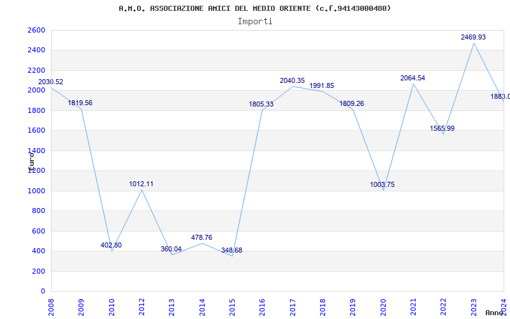
Task: Click the x-axis year 2020
Action: pyautogui.click(x=384, y=307)
